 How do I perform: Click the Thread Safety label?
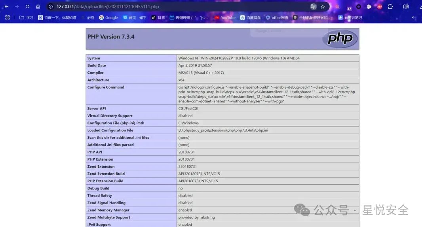click(x=100, y=195)
